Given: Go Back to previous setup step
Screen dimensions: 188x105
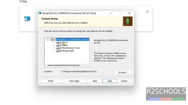Looking at the screenshot, I should (95, 81).
